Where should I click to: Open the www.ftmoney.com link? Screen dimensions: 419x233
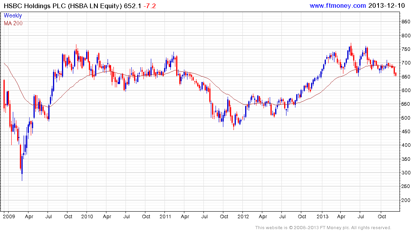338,5
